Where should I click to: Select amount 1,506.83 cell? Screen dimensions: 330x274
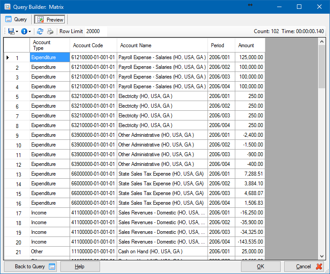(x=250, y=203)
